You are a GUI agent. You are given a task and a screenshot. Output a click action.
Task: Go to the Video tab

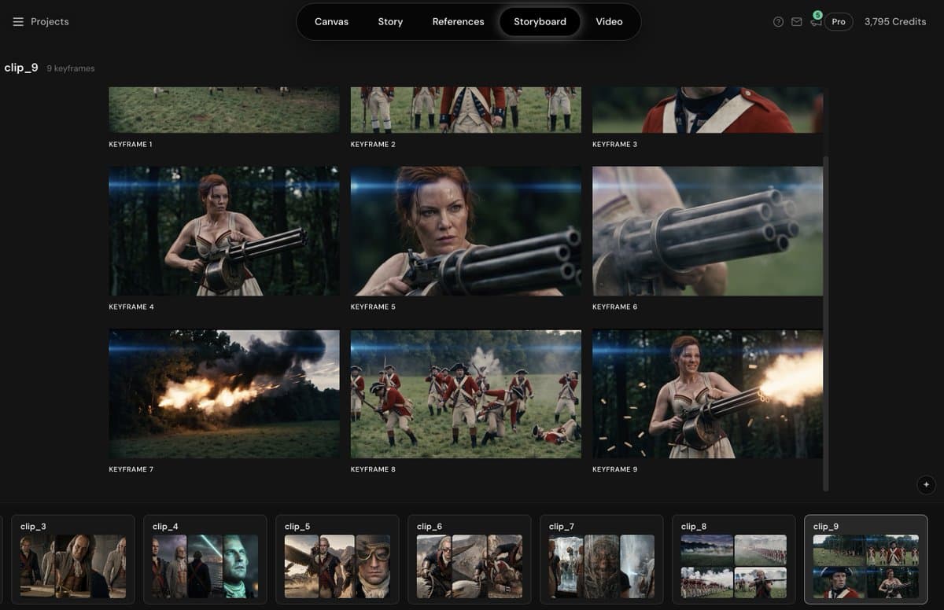(609, 22)
